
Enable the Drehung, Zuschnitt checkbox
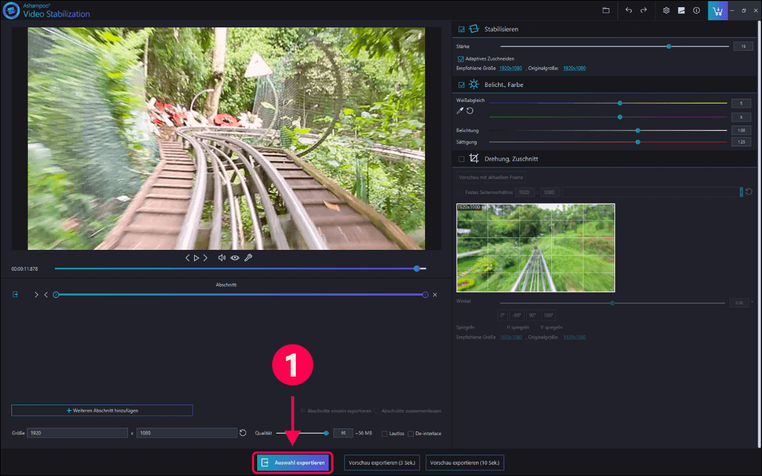pos(461,159)
